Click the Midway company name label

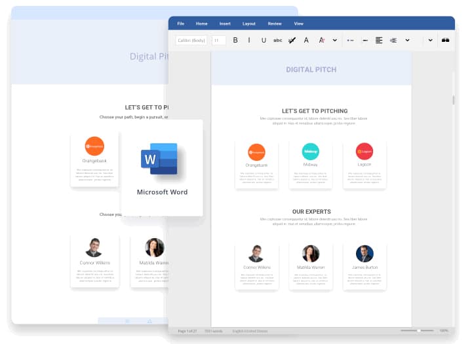point(310,165)
